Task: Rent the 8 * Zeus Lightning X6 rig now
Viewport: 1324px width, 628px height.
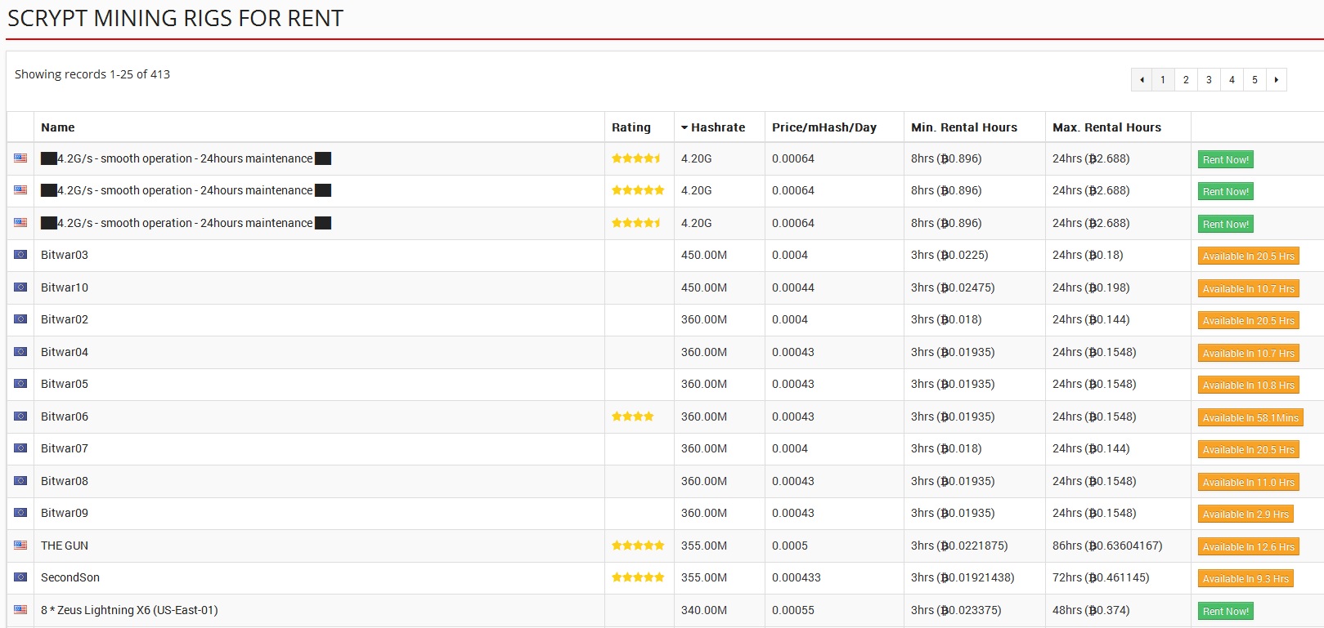Action: (1226, 611)
